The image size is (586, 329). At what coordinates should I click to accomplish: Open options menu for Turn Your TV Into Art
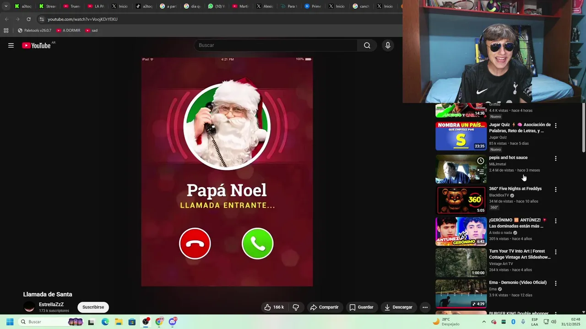coord(556,252)
